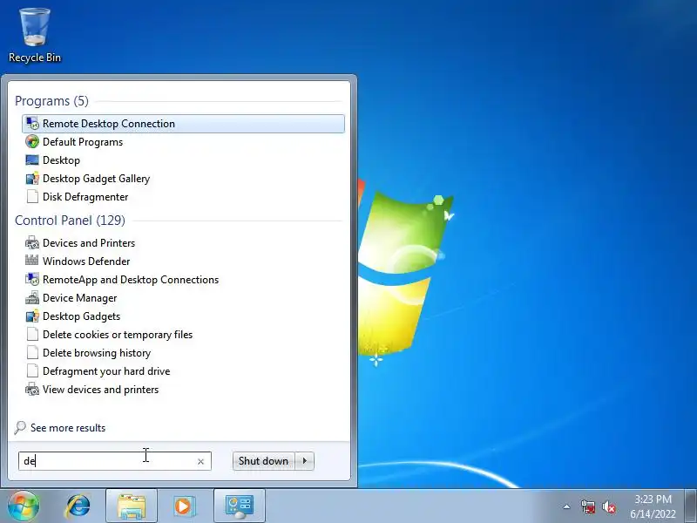Click RemoteApp and Desktop Connections icon
The width and height of the screenshot is (697, 523).
click(x=32, y=279)
